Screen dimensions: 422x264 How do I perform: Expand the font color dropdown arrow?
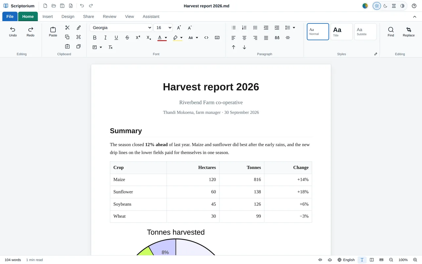coord(166,38)
